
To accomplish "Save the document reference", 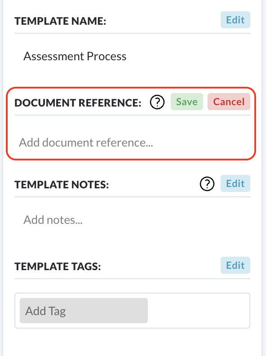I will click(187, 102).
